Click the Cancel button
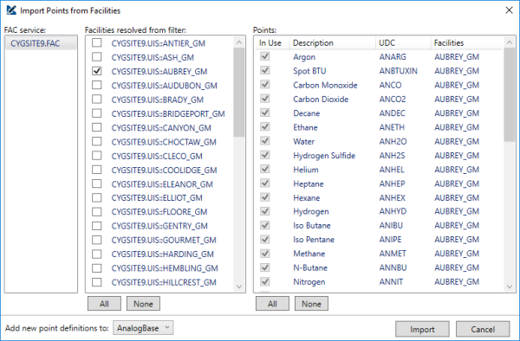The height and width of the screenshot is (341, 520). coord(483,329)
